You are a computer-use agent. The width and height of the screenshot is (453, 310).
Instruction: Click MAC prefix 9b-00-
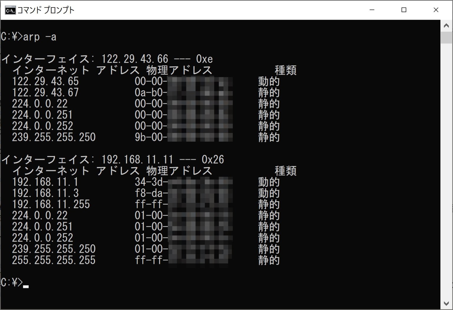pyautogui.click(x=151, y=137)
